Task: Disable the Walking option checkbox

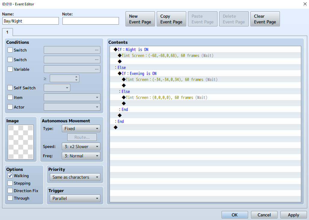Action: [10, 176]
